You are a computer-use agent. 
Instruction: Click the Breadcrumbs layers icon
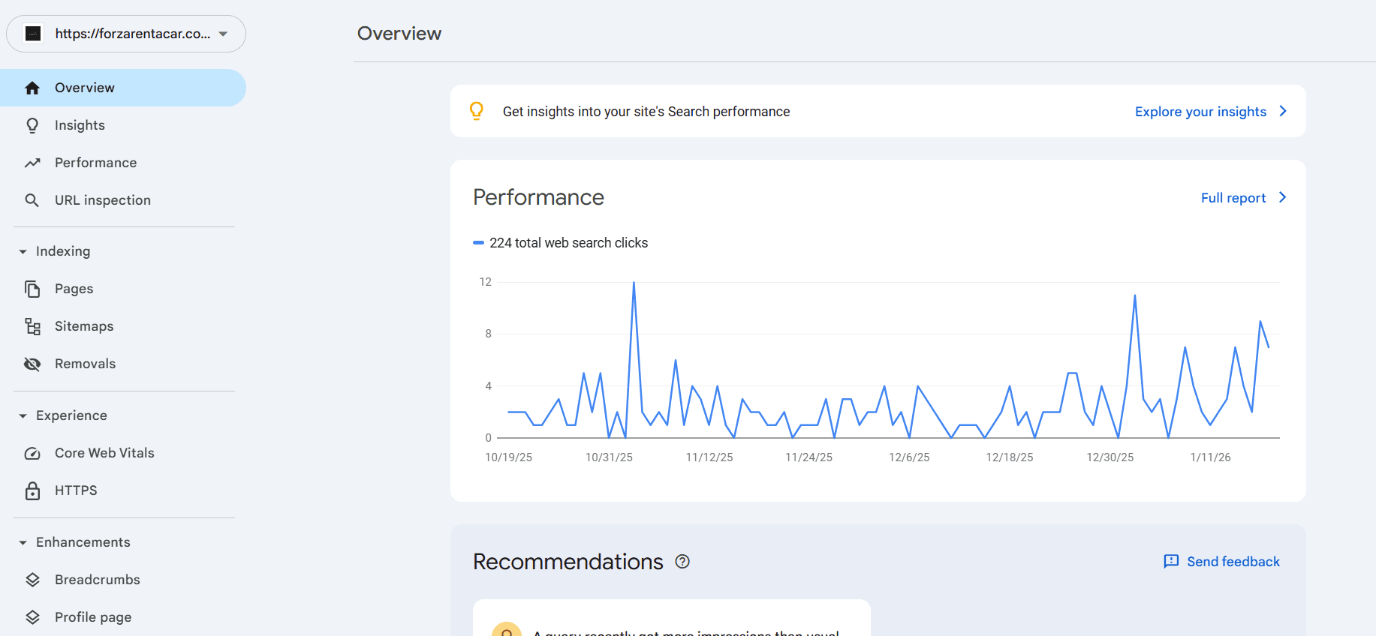32,580
